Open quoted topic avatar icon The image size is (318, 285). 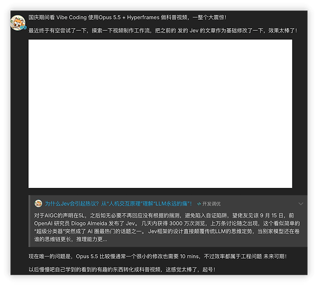(x=38, y=203)
